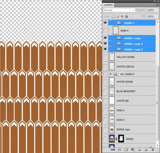Create a new layer icon
The width and height of the screenshot is (160, 153).
pyautogui.click(x=146, y=150)
